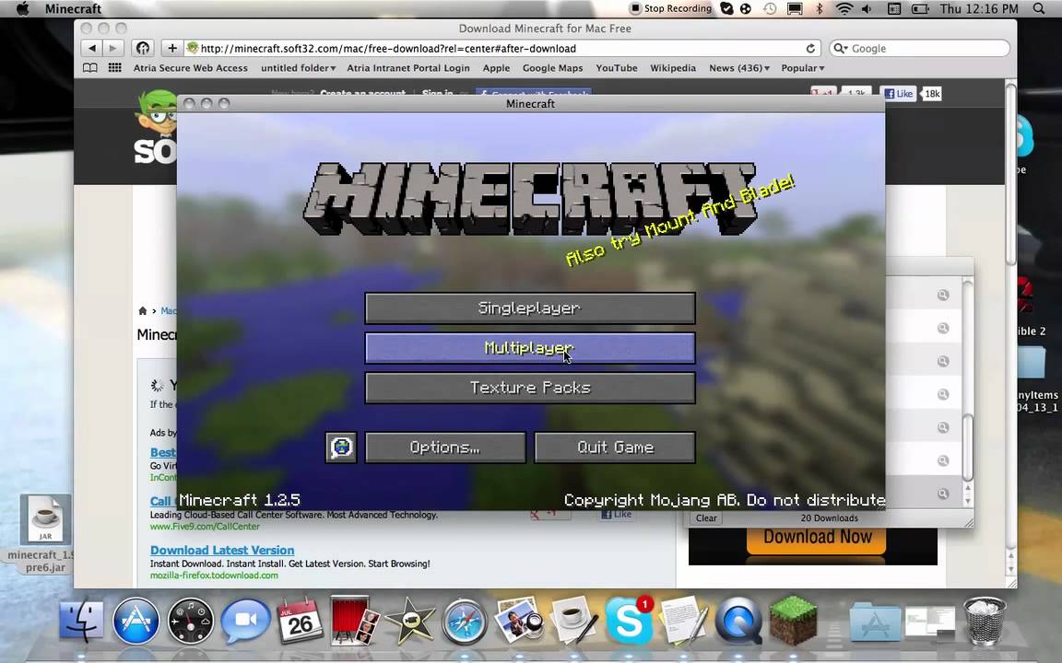Click the Download Latest Version ad link
The image size is (1062, 663).
pyautogui.click(x=222, y=551)
